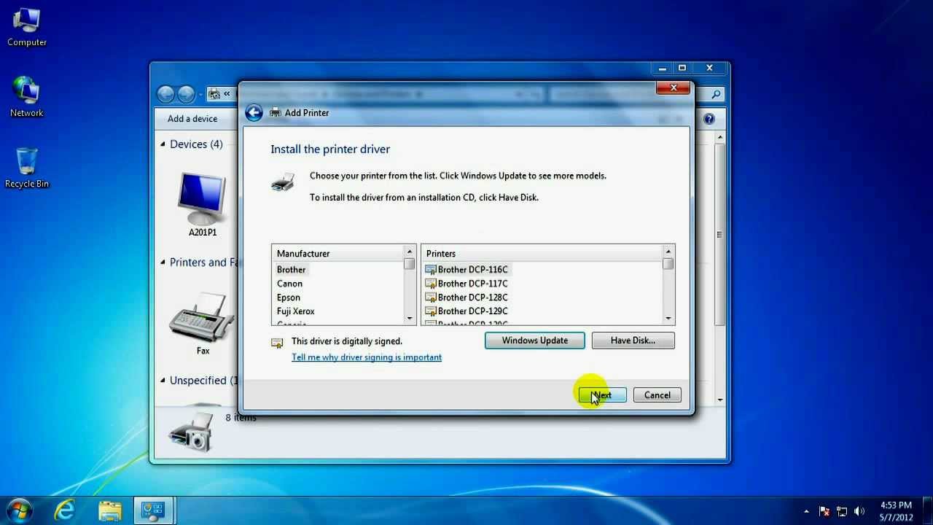Click the Have Disk... button
Image resolution: width=933 pixels, height=525 pixels.
pos(633,341)
